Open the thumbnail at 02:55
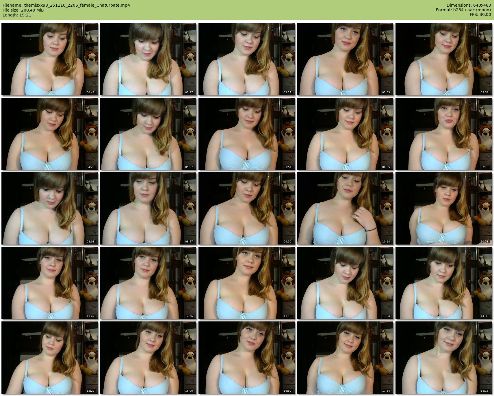The image size is (494, 396). (x=345, y=59)
